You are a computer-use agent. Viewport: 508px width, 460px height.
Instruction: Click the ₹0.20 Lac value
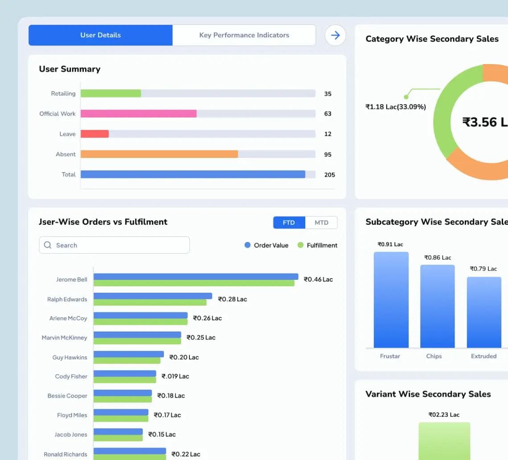click(184, 357)
